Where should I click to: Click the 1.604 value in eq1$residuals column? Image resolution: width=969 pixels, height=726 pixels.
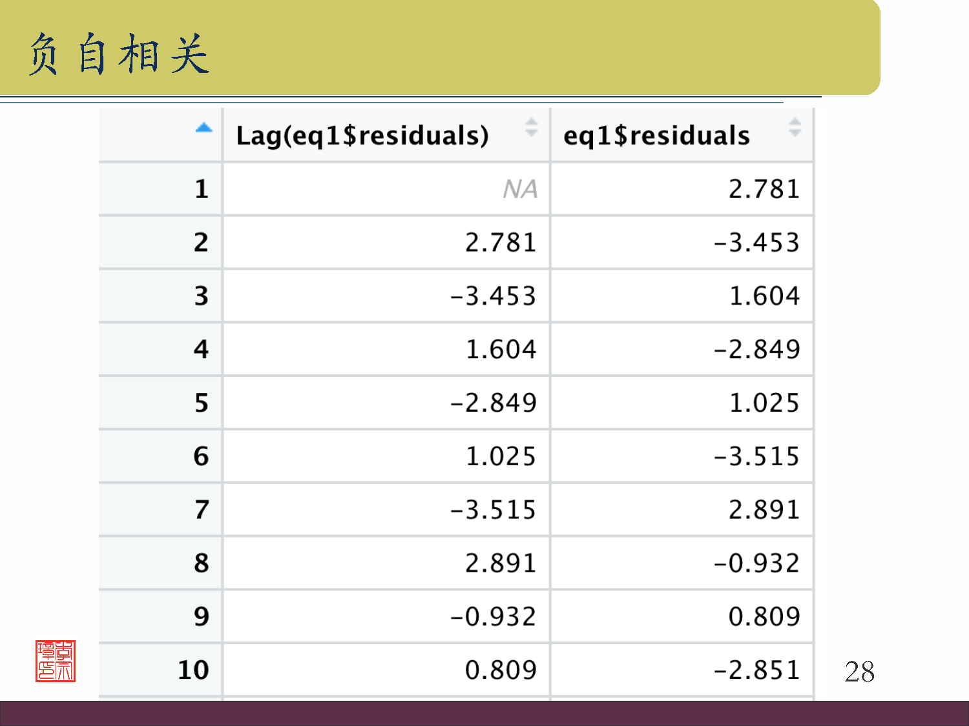click(764, 296)
